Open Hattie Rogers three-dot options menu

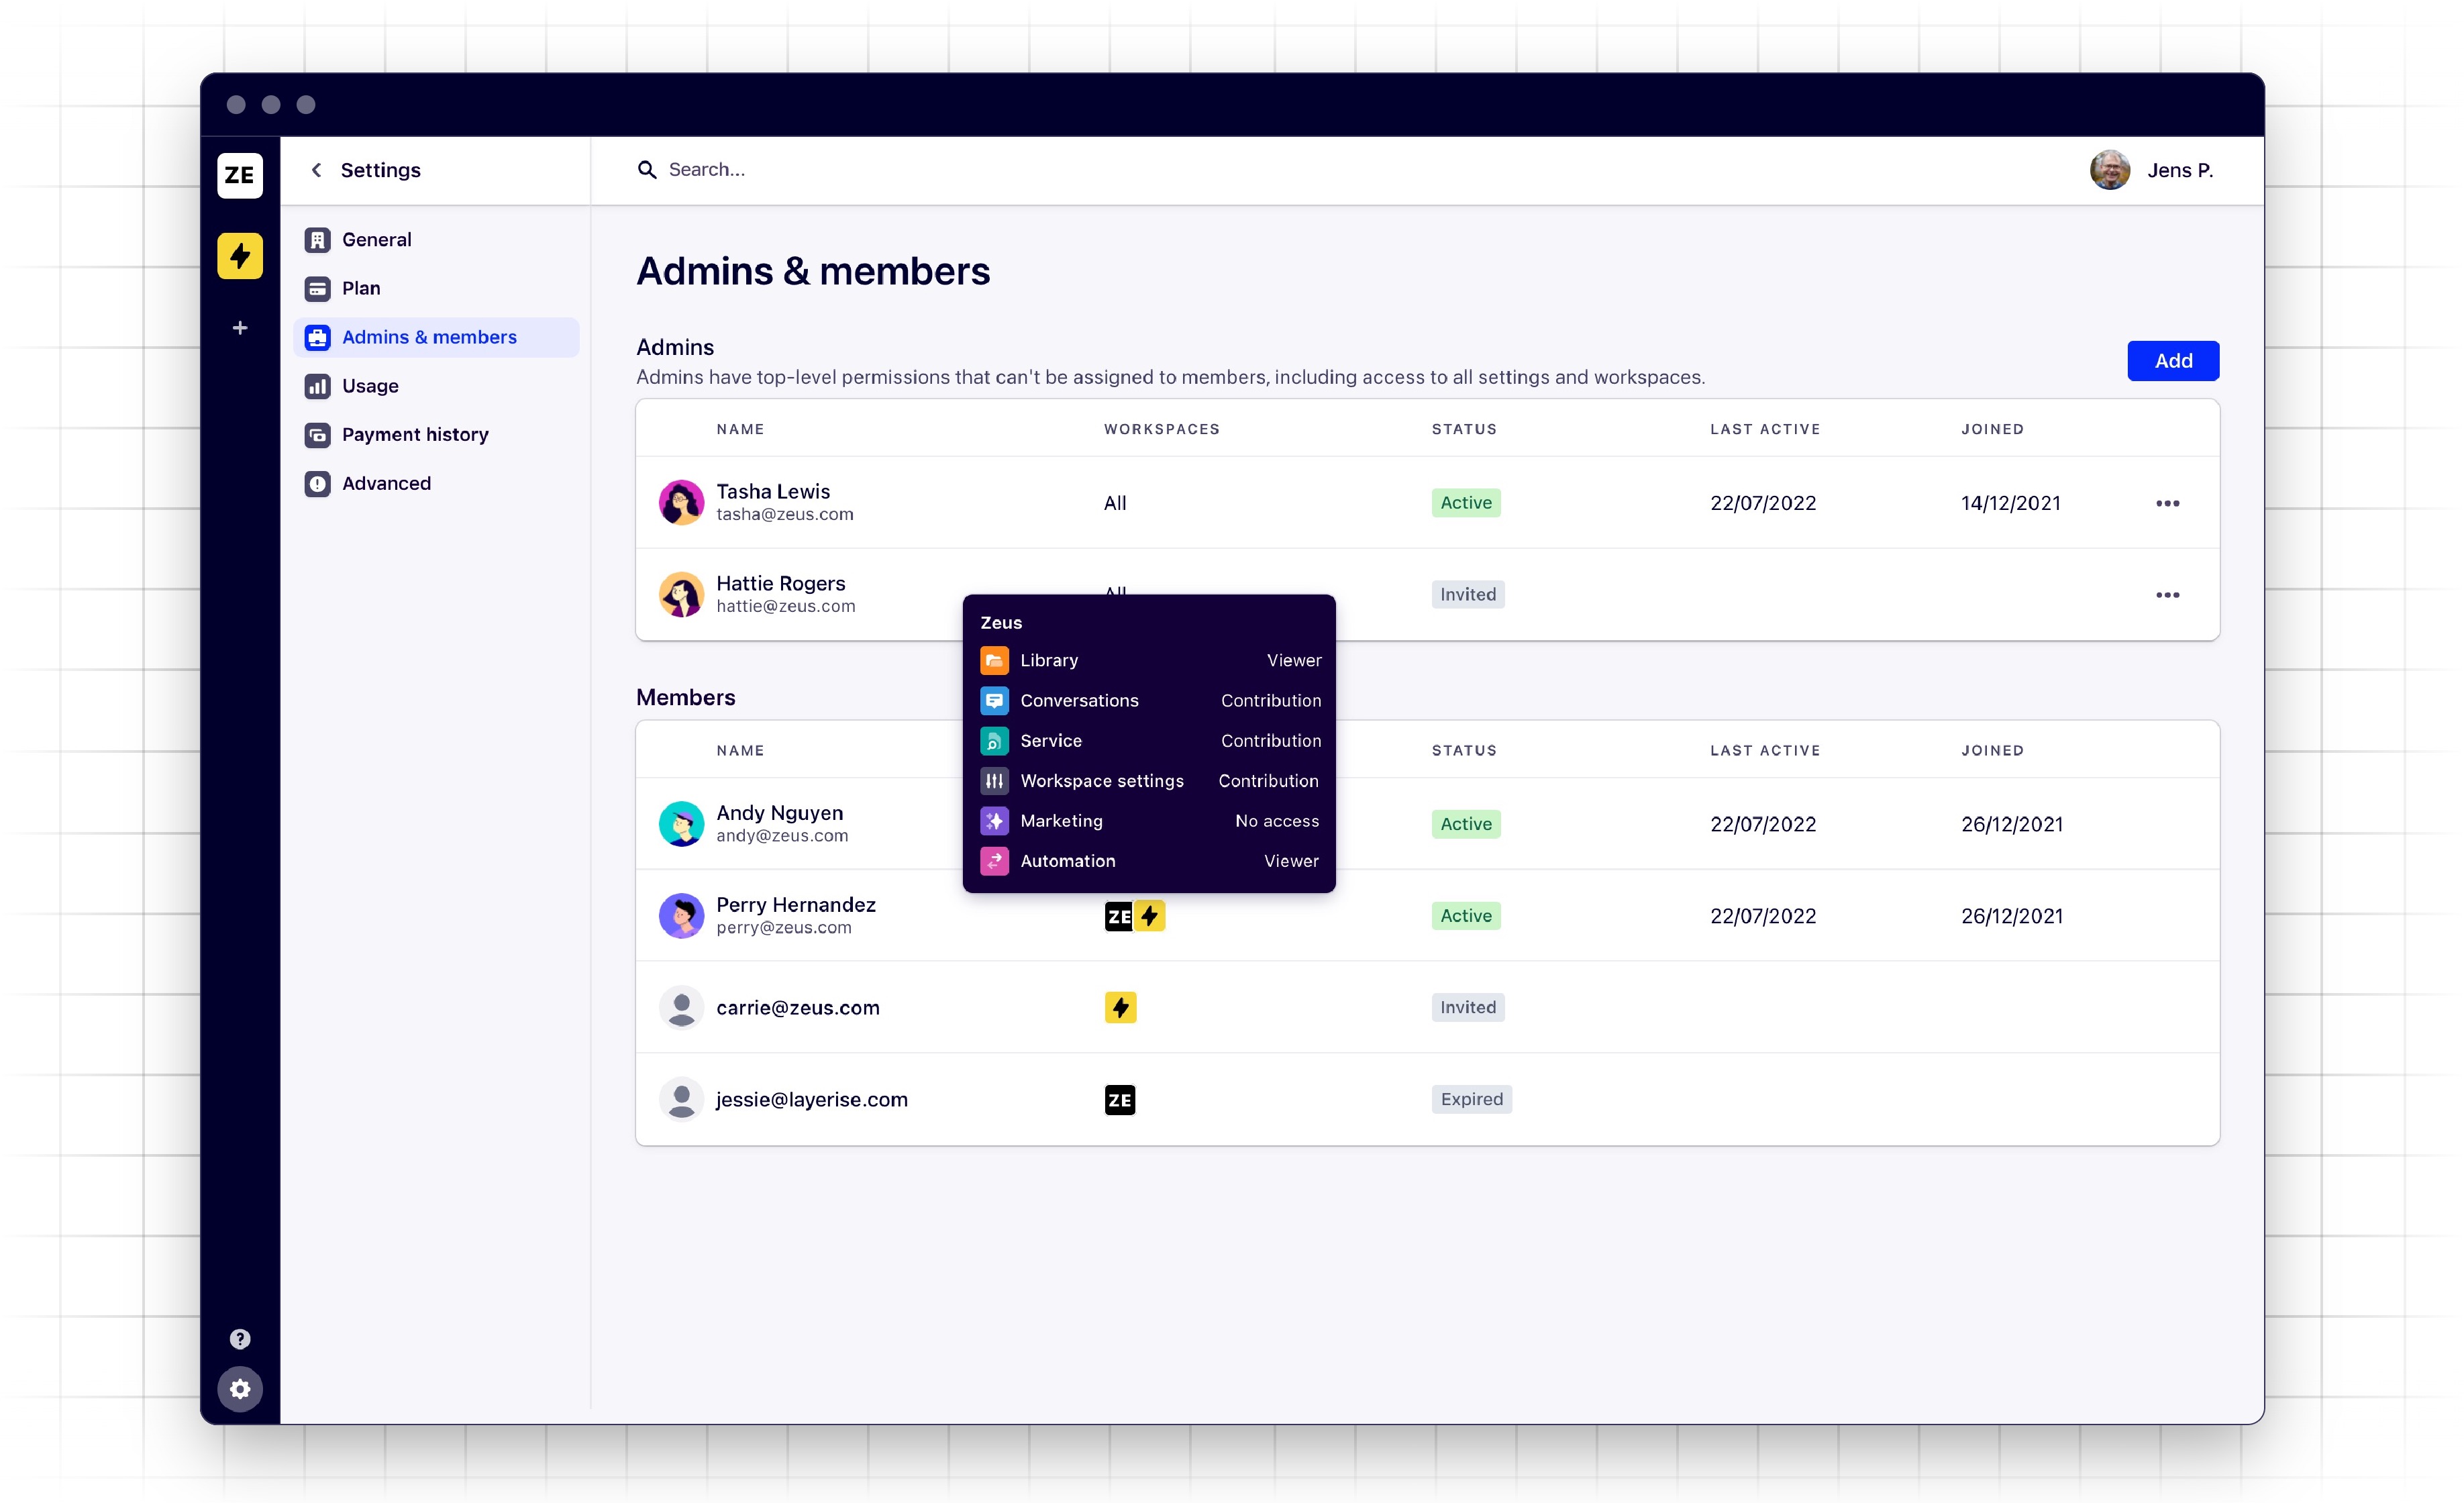(x=2167, y=595)
